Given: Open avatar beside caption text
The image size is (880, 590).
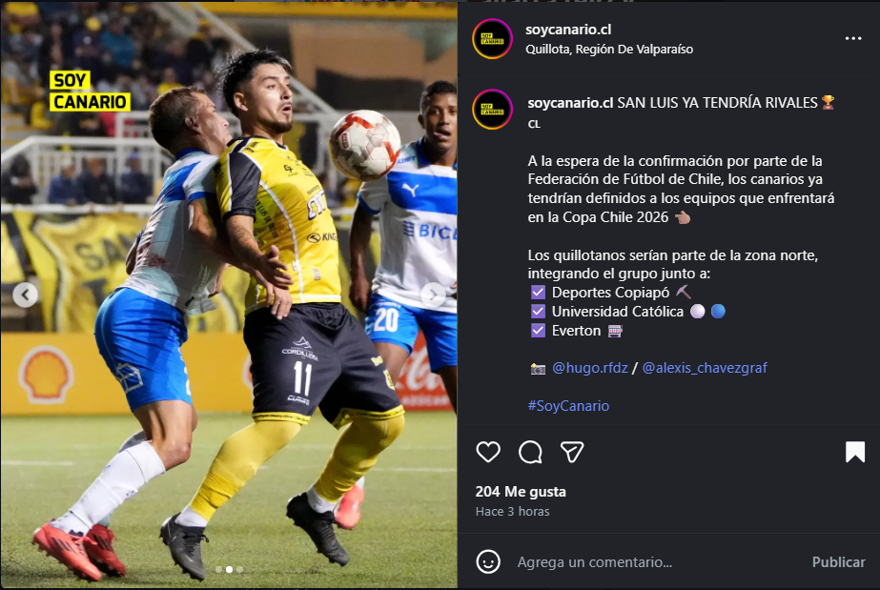Looking at the screenshot, I should [x=492, y=110].
